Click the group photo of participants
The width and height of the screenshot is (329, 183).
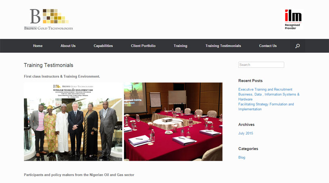point(73,122)
